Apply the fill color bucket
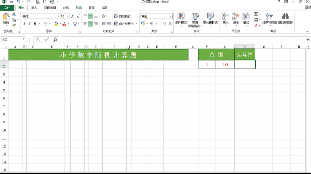Screen dimensions: 311x174 click(56, 24)
